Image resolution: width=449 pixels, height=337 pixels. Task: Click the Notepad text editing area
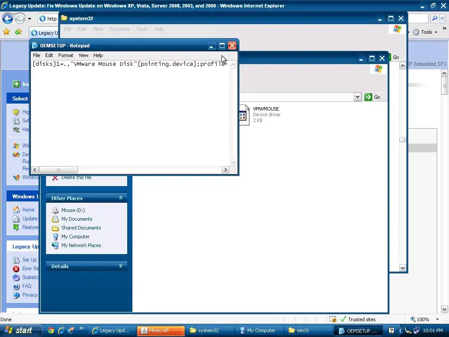pyautogui.click(x=130, y=113)
